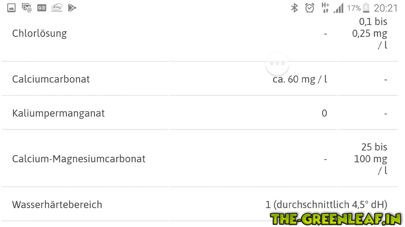Tap the Play Store notification icon
The width and height of the screenshot is (405, 227).
point(72,8)
